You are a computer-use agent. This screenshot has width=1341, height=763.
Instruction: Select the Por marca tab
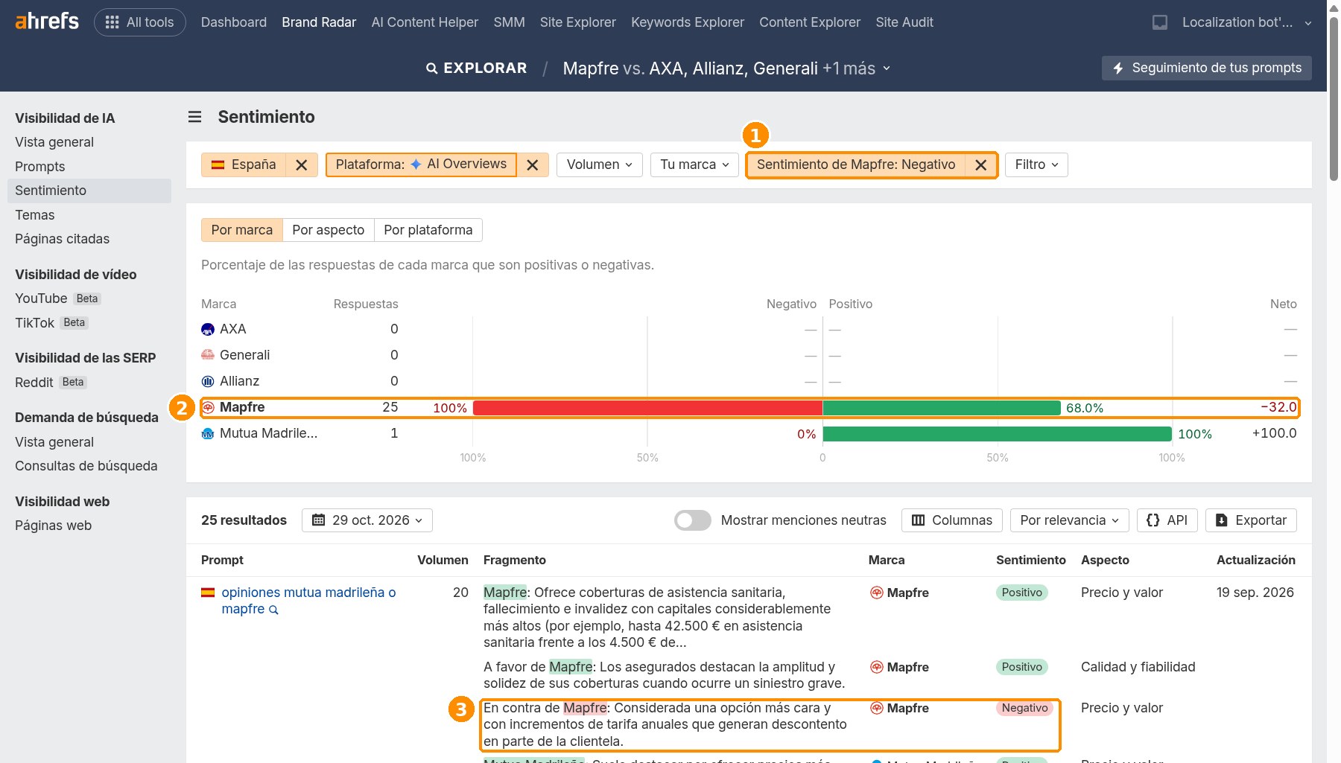click(242, 230)
